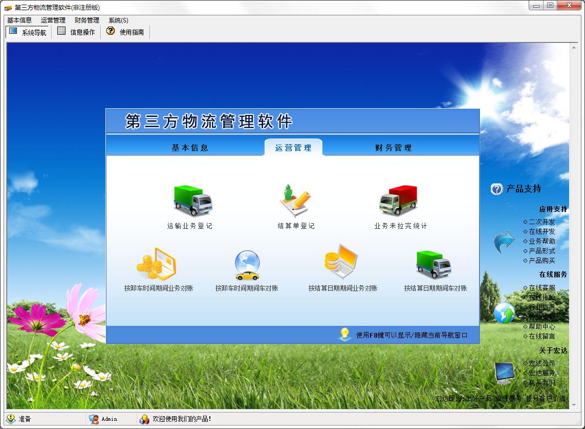The image size is (585, 429).
Task: Open 按卸车时间期间车对账 globe car icon
Action: [247, 265]
